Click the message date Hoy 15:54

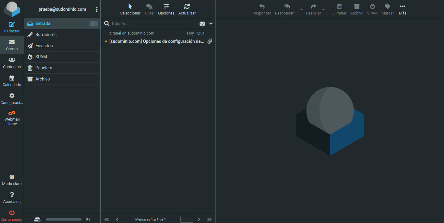tap(196, 33)
